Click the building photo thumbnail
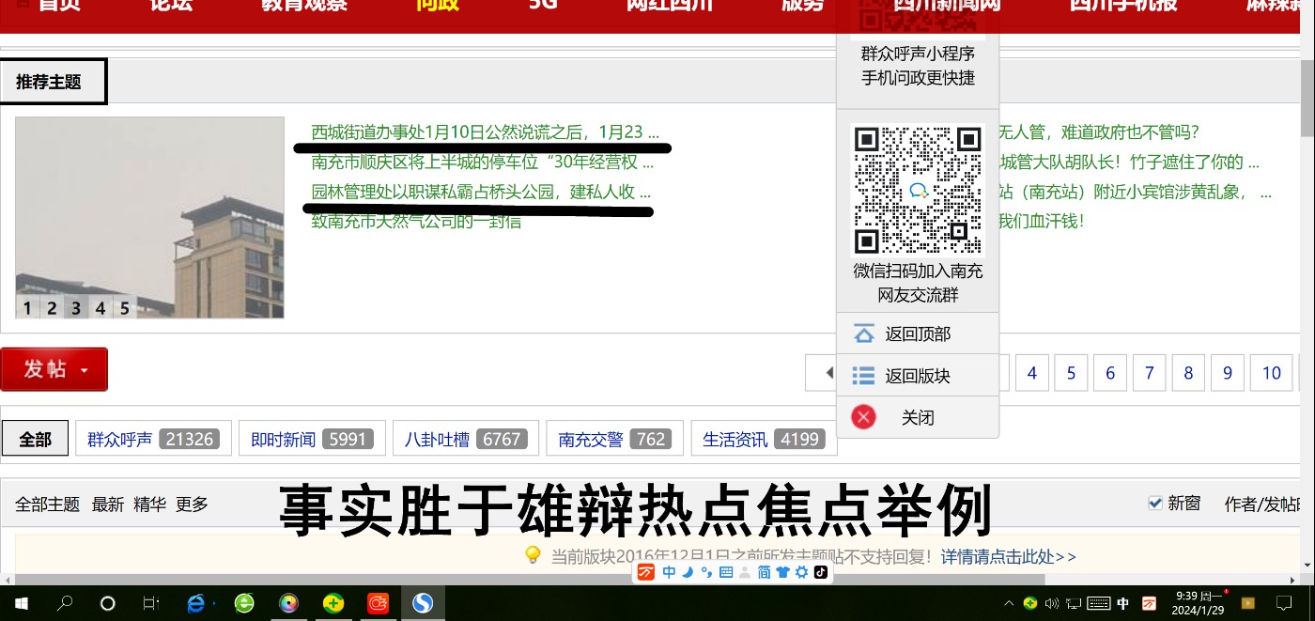Screen dimensions: 1315x621 coord(149,217)
